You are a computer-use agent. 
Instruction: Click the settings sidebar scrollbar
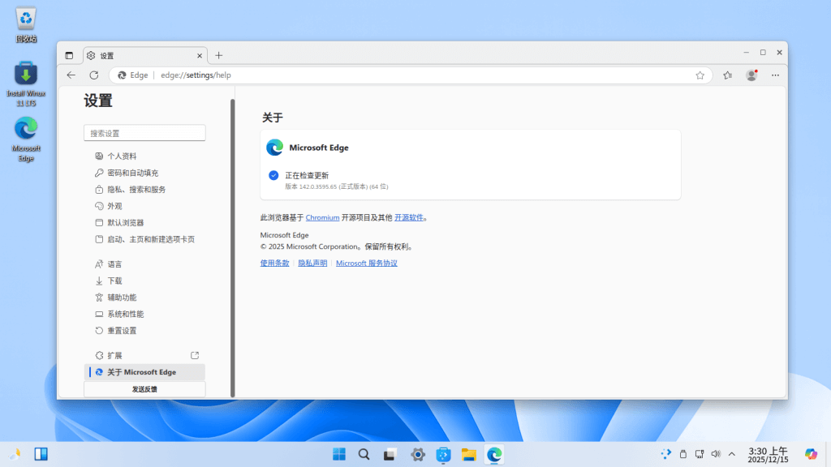[x=233, y=248]
